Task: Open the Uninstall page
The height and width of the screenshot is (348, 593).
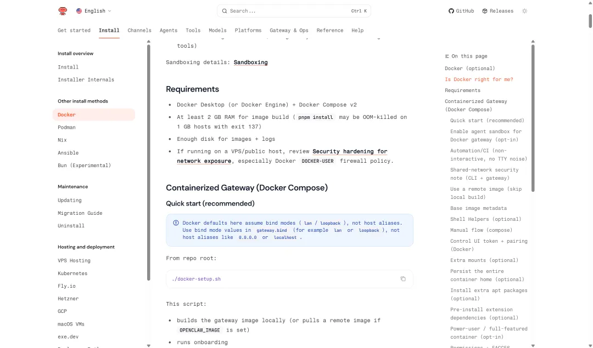Action: [x=71, y=226]
